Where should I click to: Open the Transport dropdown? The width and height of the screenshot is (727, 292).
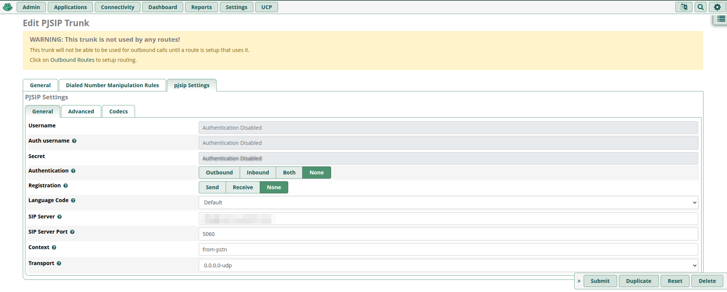448,265
